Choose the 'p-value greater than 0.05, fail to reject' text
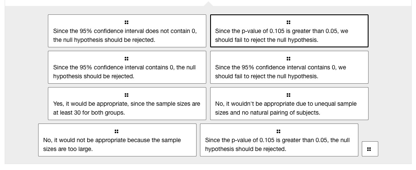 (282, 36)
